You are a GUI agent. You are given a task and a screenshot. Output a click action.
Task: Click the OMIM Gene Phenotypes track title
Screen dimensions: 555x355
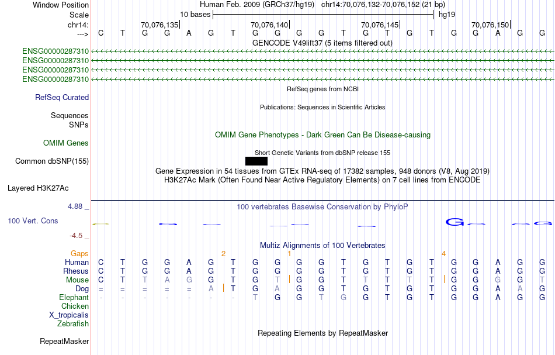[x=322, y=135]
